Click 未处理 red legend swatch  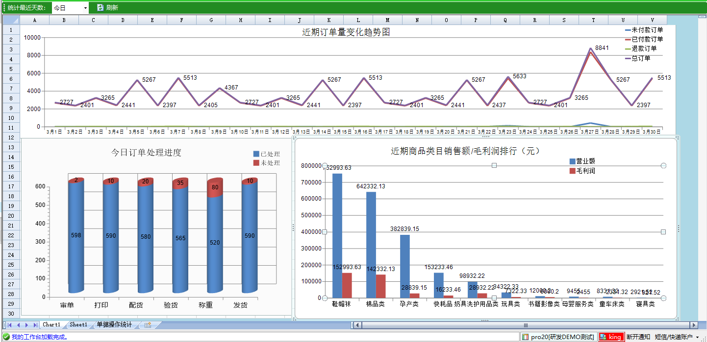pos(256,163)
